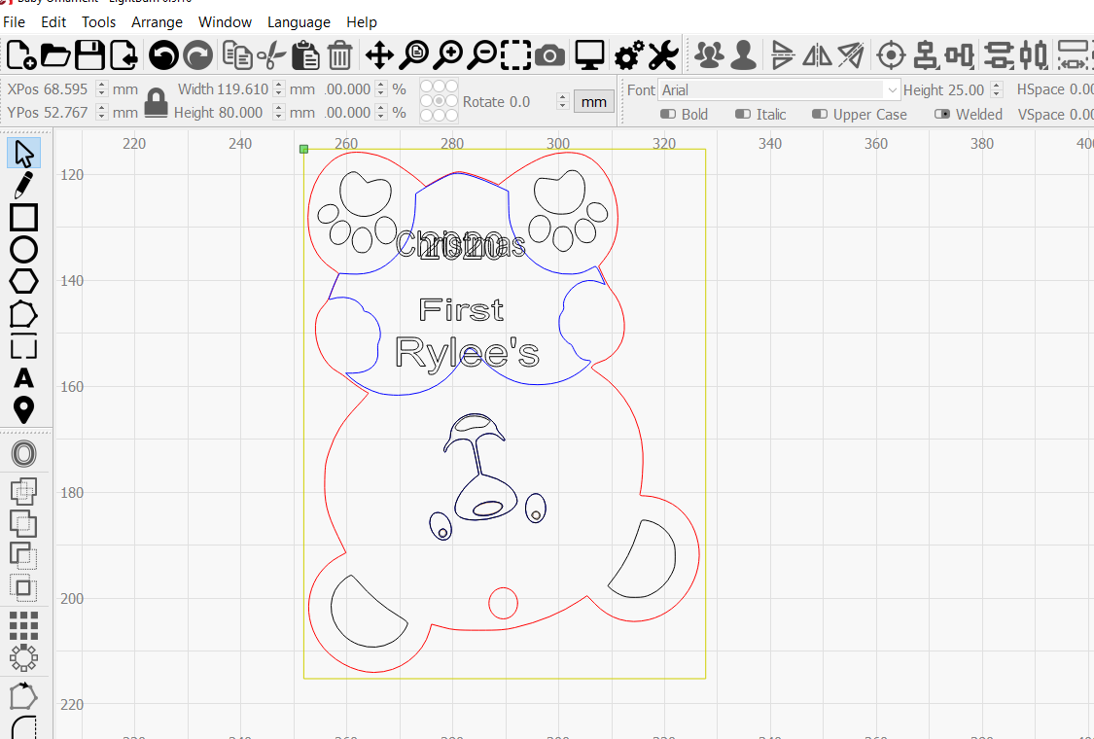Adjust the shape Height 80.000 spinner
Image resolution: width=1094 pixels, height=739 pixels.
(279, 113)
